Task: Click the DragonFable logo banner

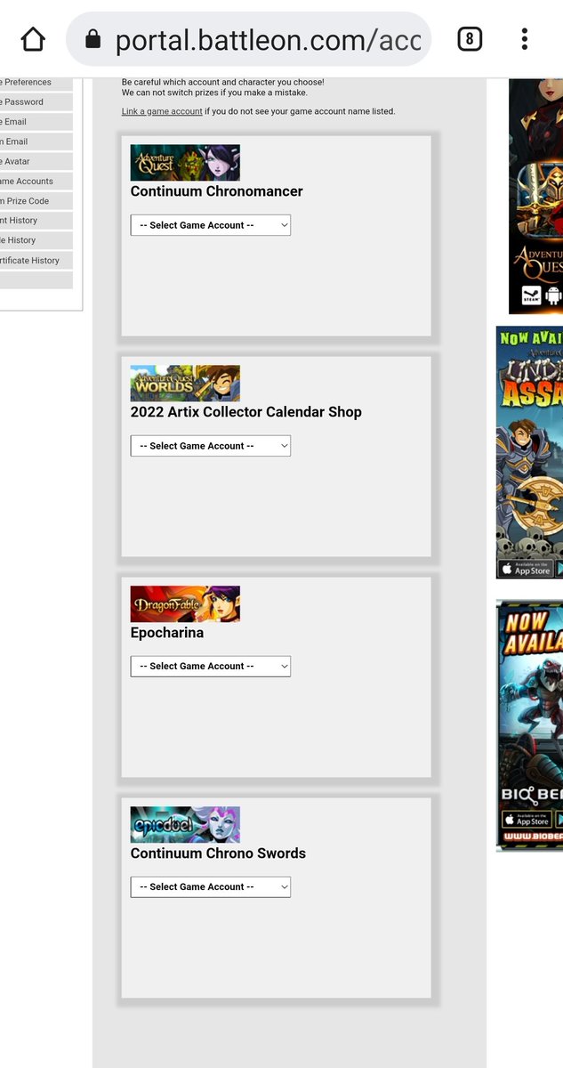Action: click(185, 604)
